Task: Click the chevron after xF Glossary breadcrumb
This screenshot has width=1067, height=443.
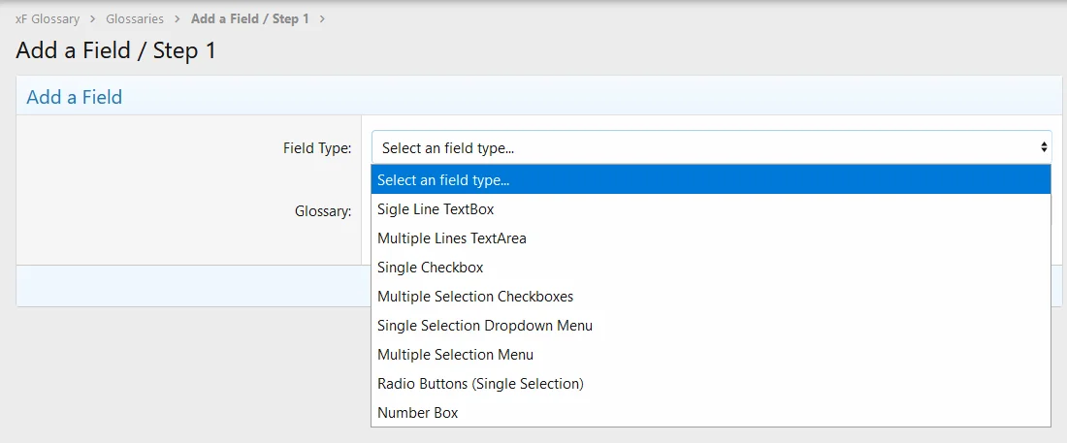Action: 93,19
